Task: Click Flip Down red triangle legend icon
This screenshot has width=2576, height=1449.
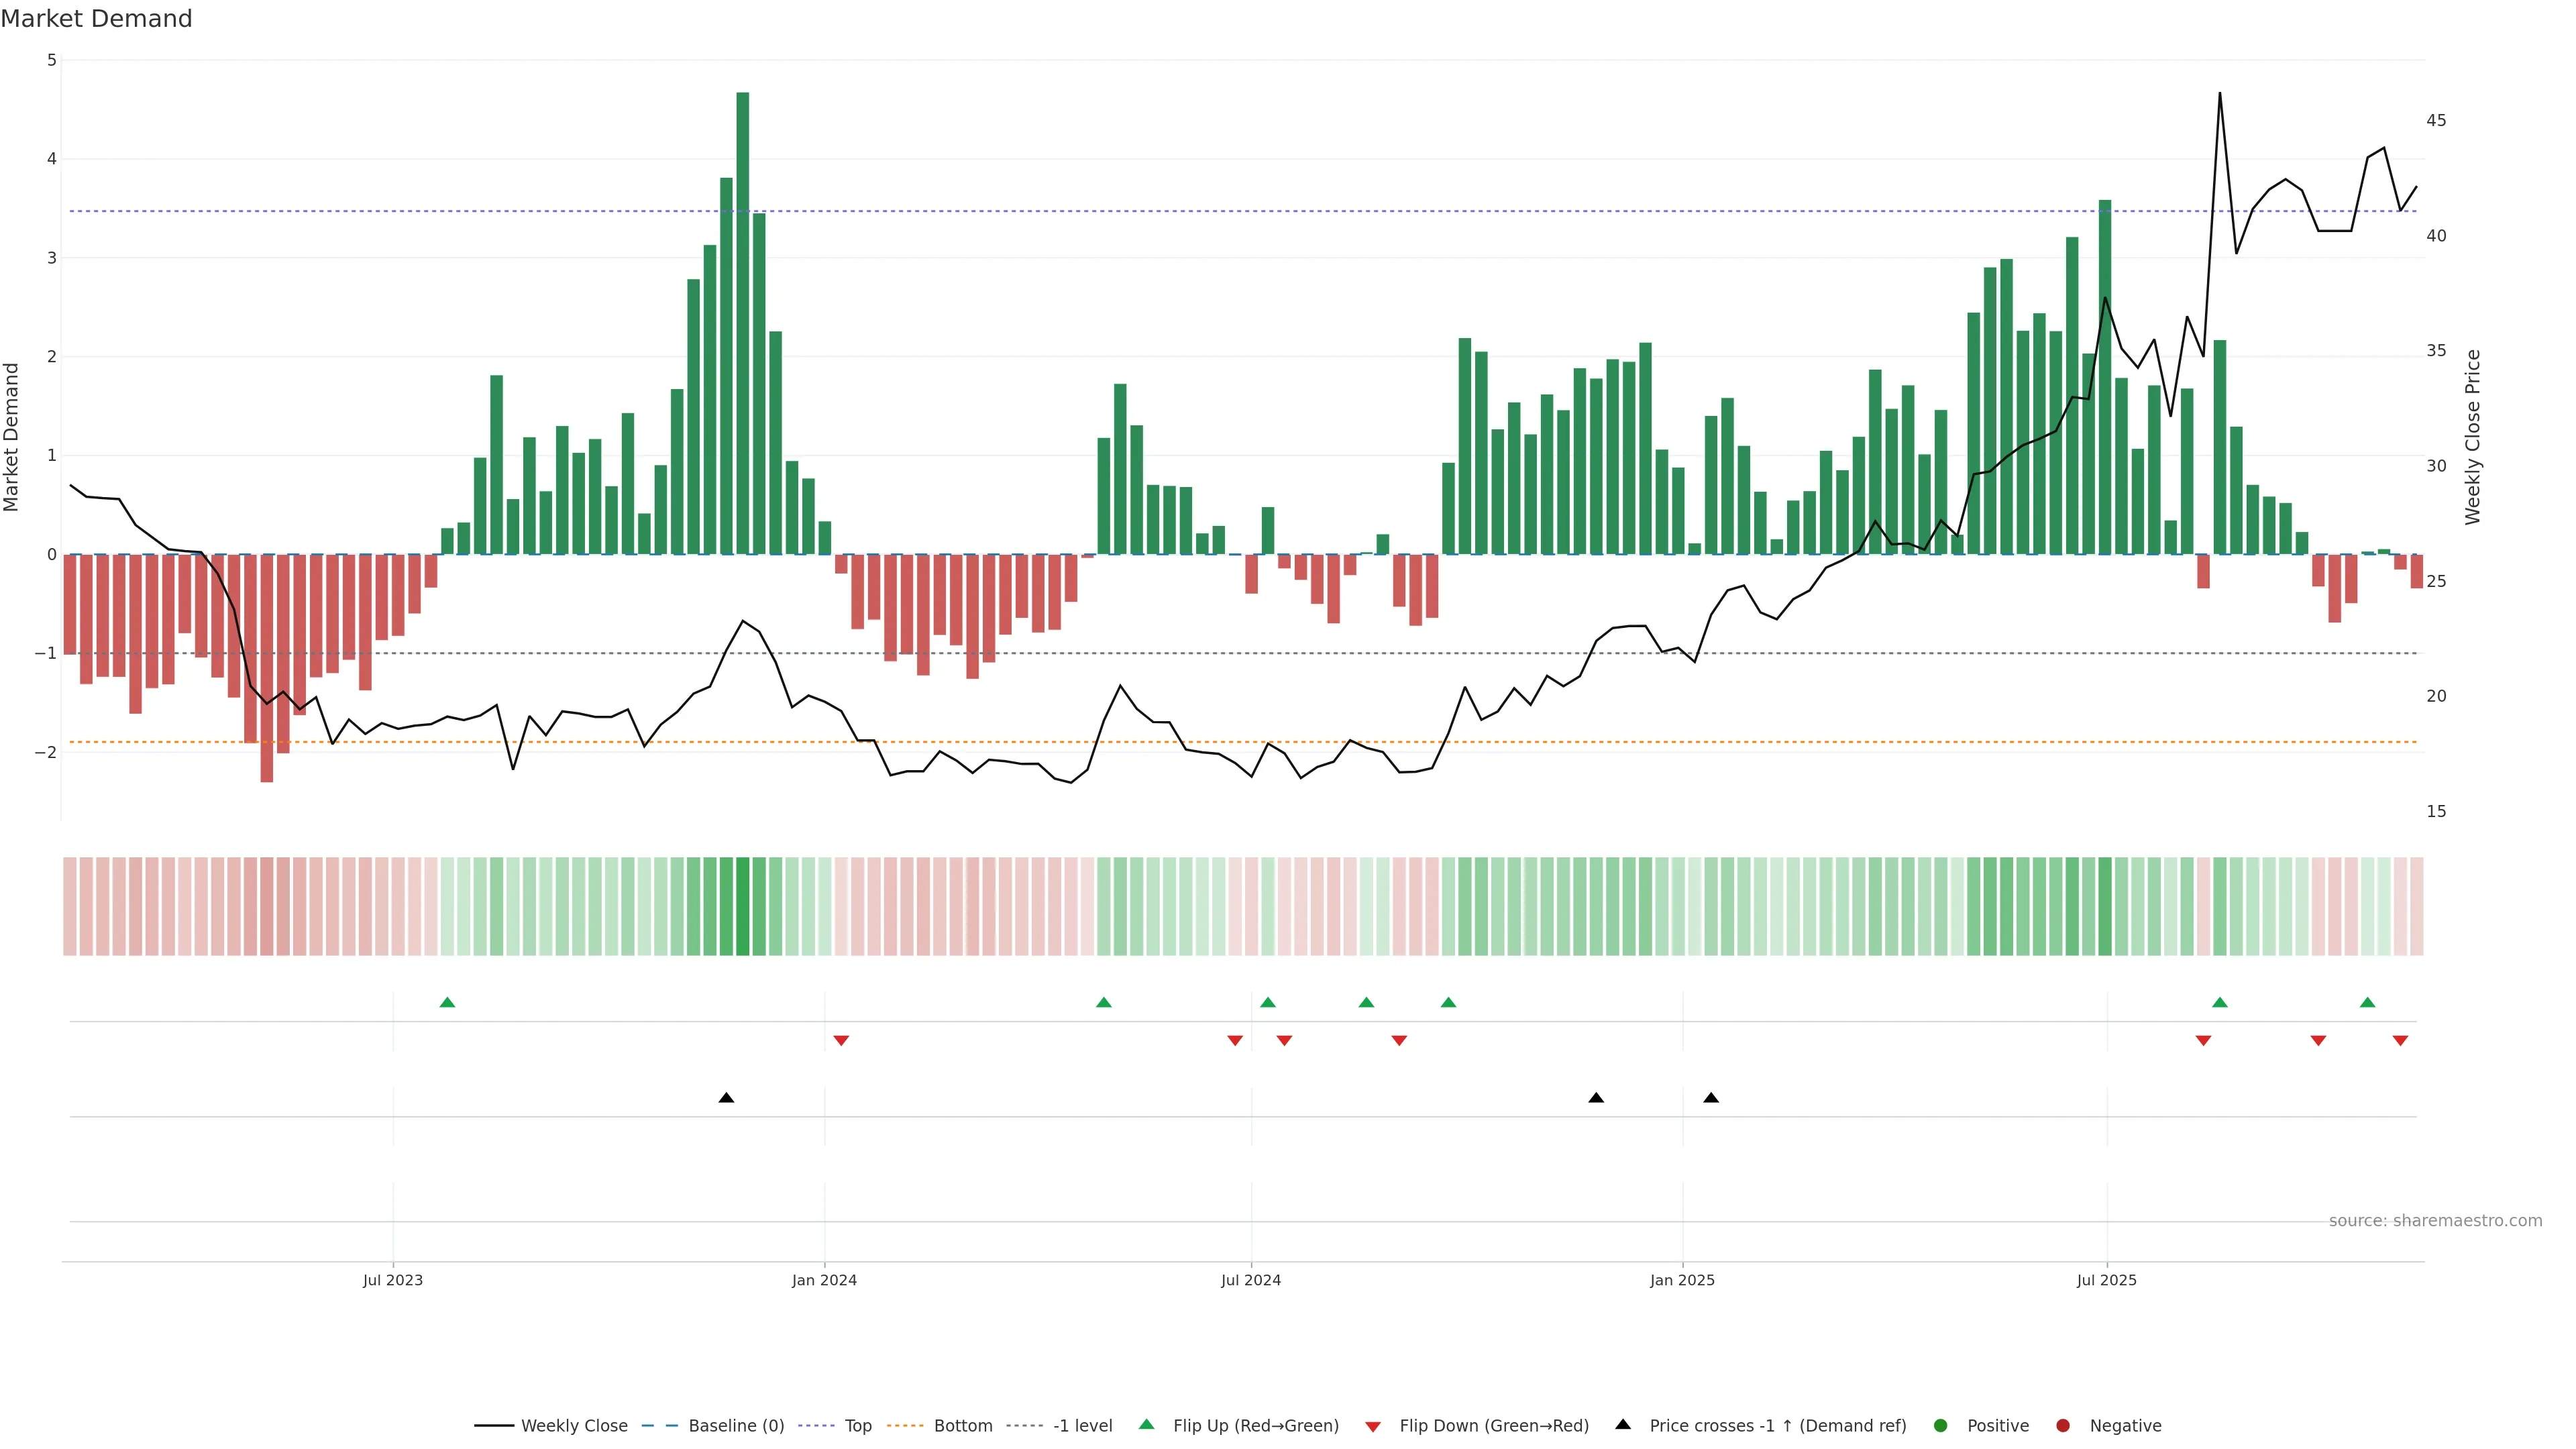Action: pyautogui.click(x=1373, y=1426)
